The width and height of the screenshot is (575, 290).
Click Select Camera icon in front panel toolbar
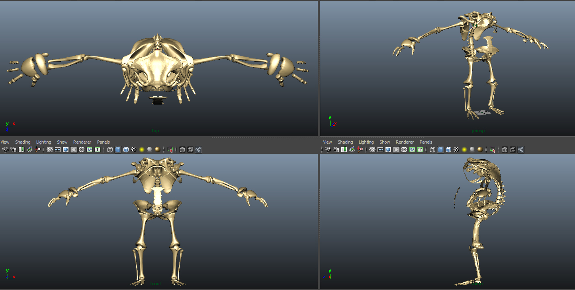point(6,150)
